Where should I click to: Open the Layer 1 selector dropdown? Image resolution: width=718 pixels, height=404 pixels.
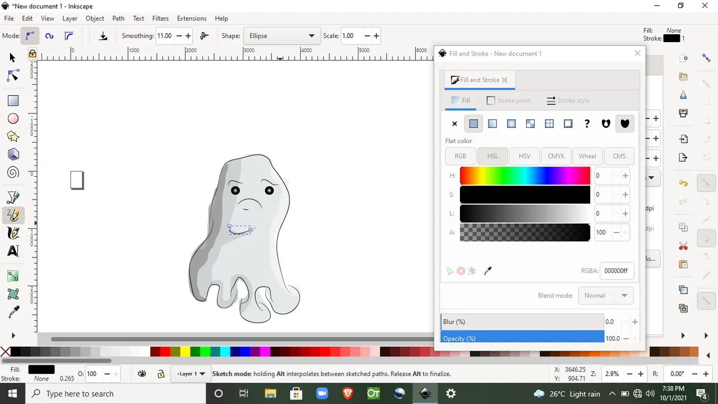point(190,374)
